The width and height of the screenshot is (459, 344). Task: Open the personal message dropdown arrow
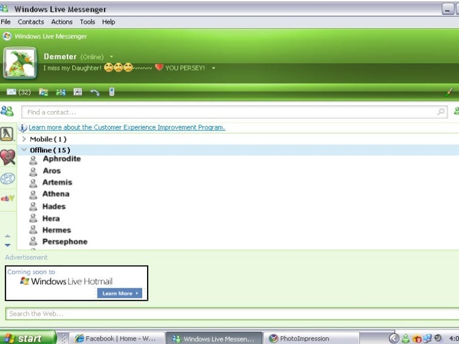tap(213, 68)
